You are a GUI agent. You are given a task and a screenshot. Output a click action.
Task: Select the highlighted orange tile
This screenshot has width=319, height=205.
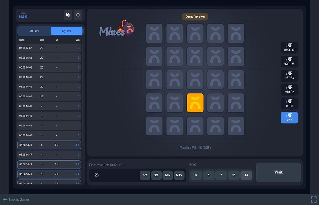[195, 103]
